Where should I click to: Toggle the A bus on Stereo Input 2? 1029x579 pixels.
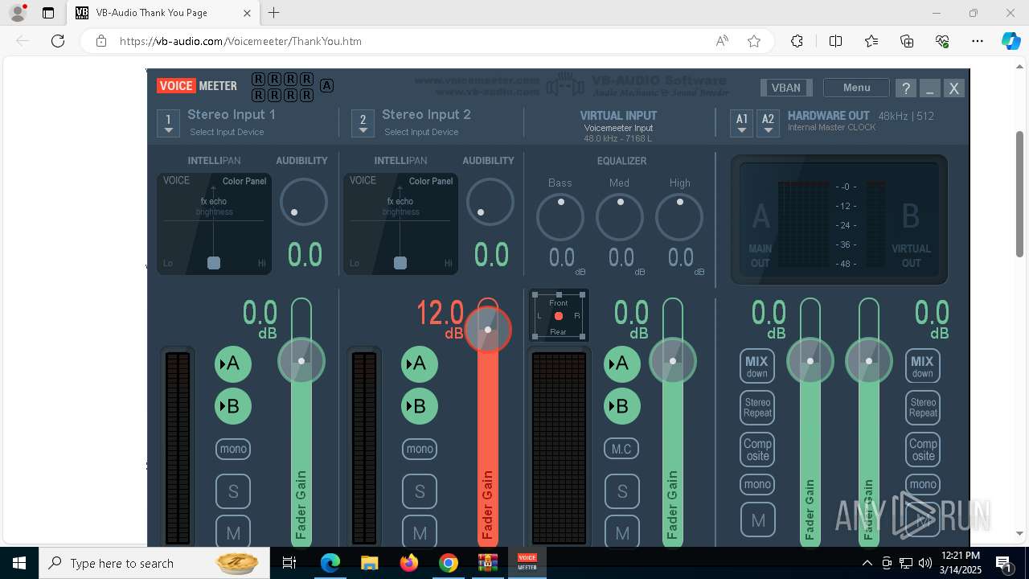[x=420, y=364]
